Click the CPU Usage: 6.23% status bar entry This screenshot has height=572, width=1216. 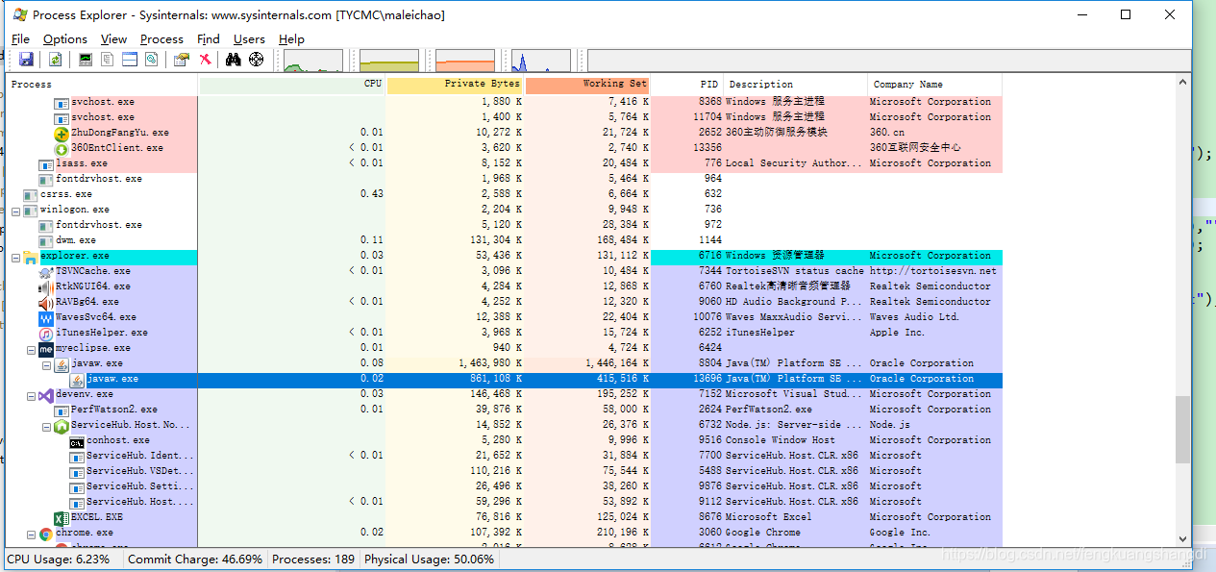(59, 560)
